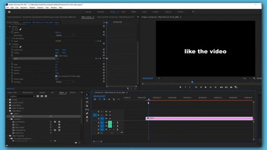Image resolution: width=267 pixels, height=150 pixels.
Task: Open the Window menu
Action: click(x=54, y=7)
